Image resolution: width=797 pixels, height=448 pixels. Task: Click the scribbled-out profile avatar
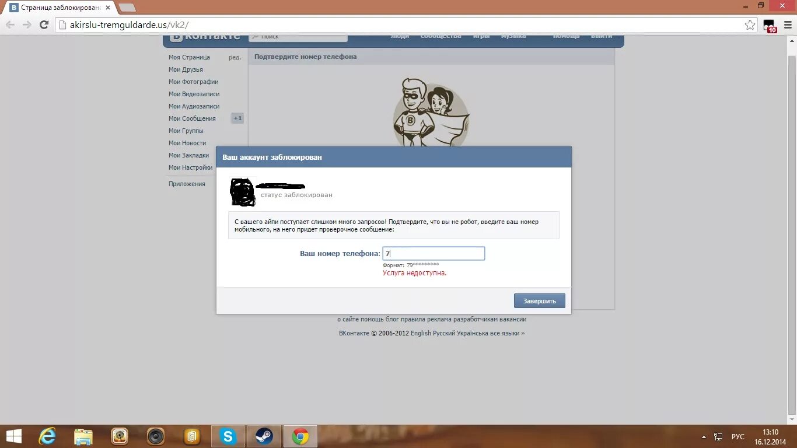click(x=243, y=192)
